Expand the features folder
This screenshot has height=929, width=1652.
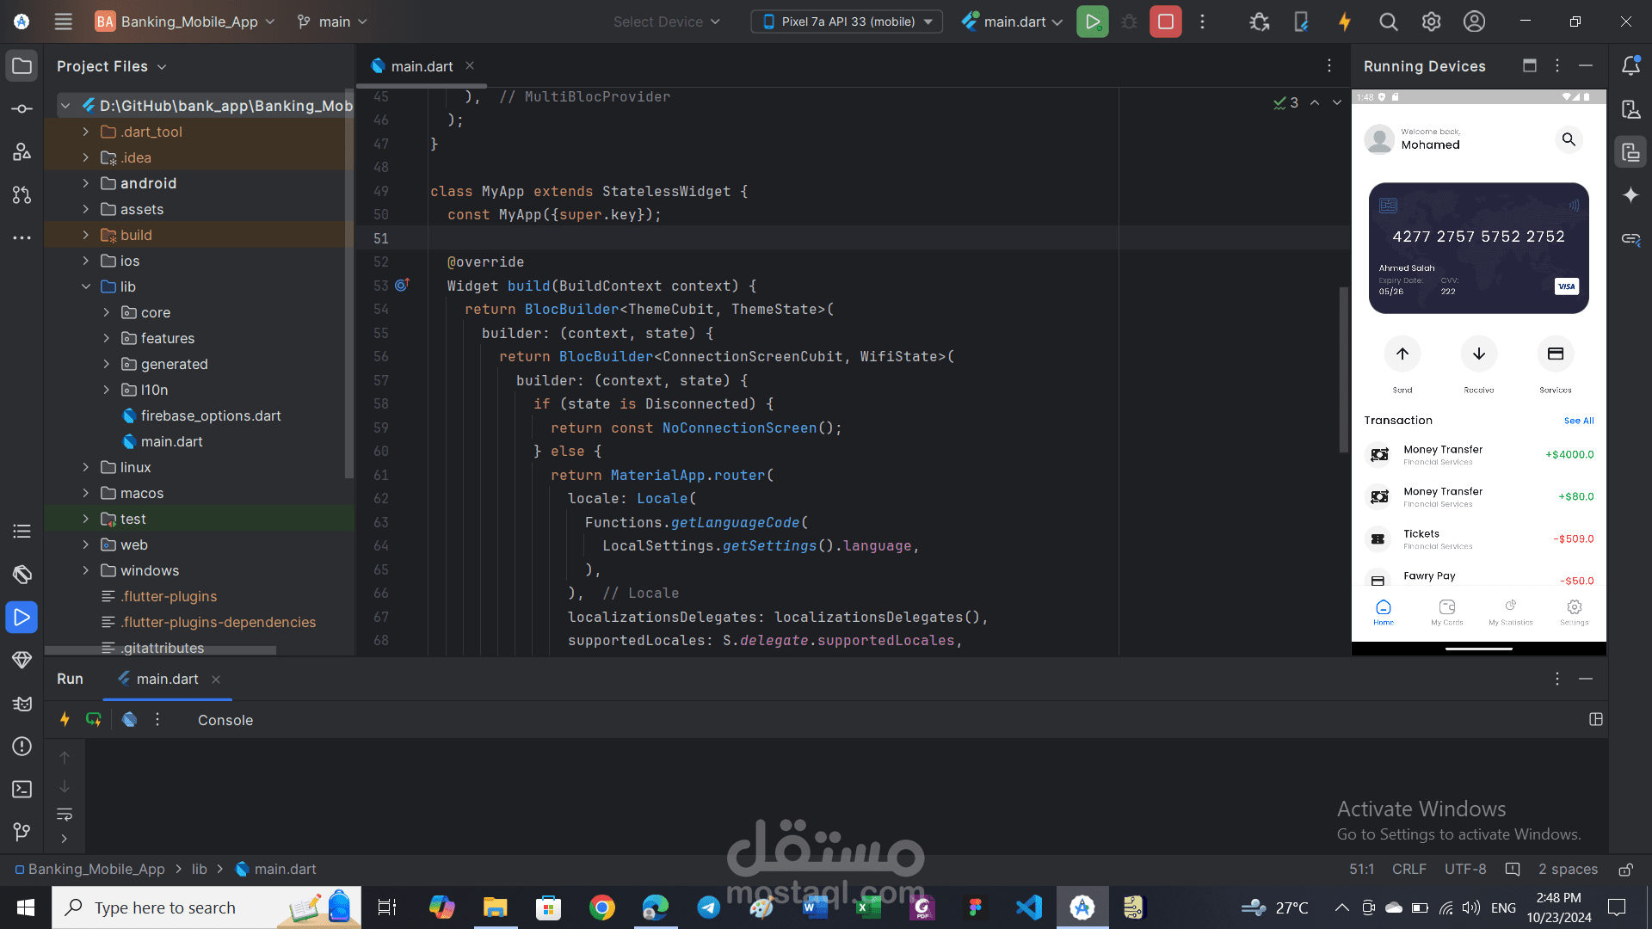click(107, 338)
